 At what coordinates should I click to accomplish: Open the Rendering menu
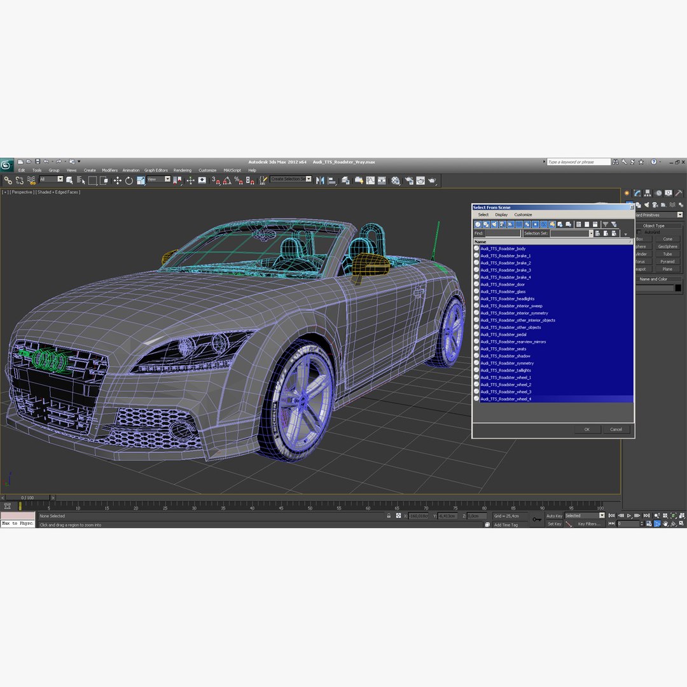click(x=183, y=170)
